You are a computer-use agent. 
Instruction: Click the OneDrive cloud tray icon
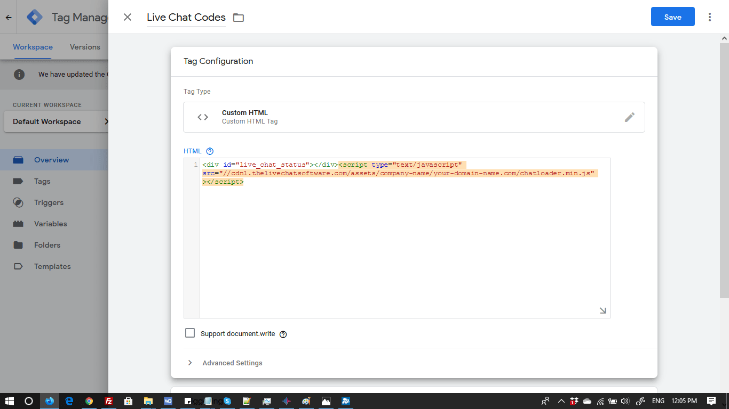tap(587, 401)
